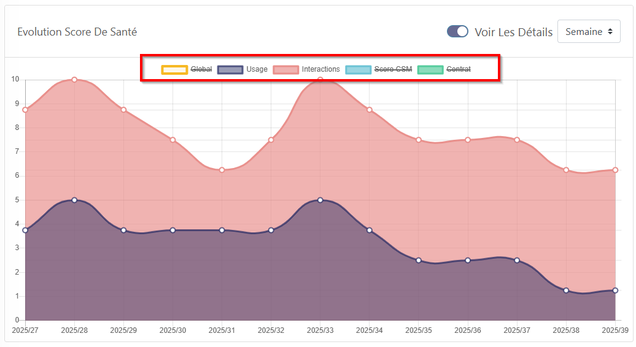The height and width of the screenshot is (347, 636).
Task: Click the pink Interactions legend swatch
Action: tap(285, 69)
